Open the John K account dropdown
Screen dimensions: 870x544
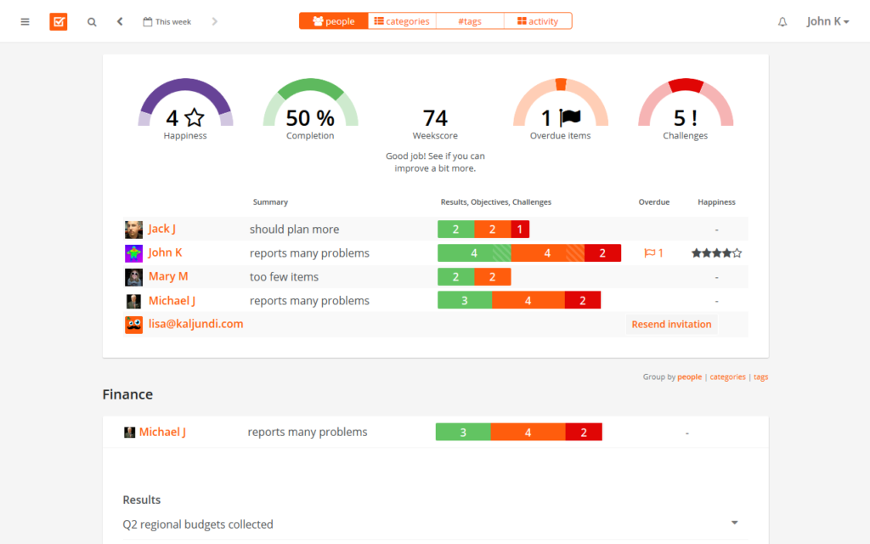[x=828, y=21]
